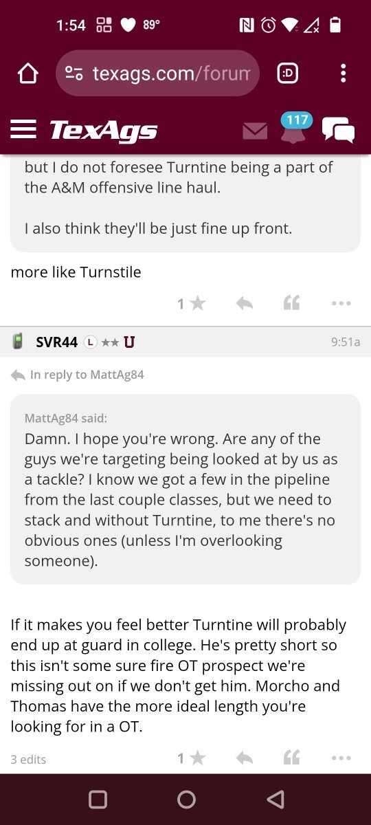371x825 pixels.
Task: Reply to SVR44's post
Action: coord(244,758)
